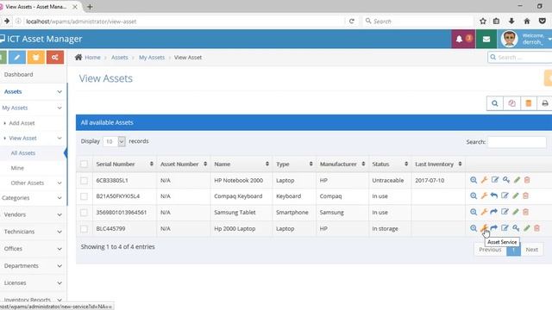This screenshot has height=310, width=552.
Task: Check the Compaq Keyboard row checkbox
Action: click(84, 196)
